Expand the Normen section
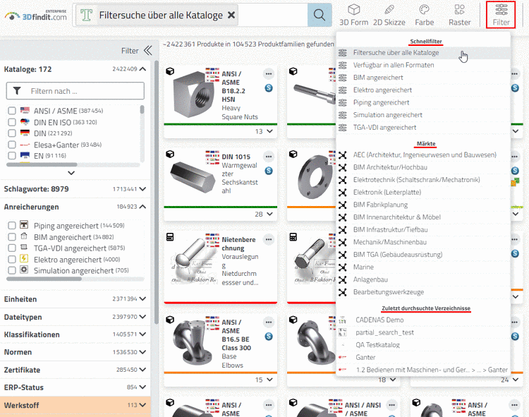 click(x=142, y=352)
